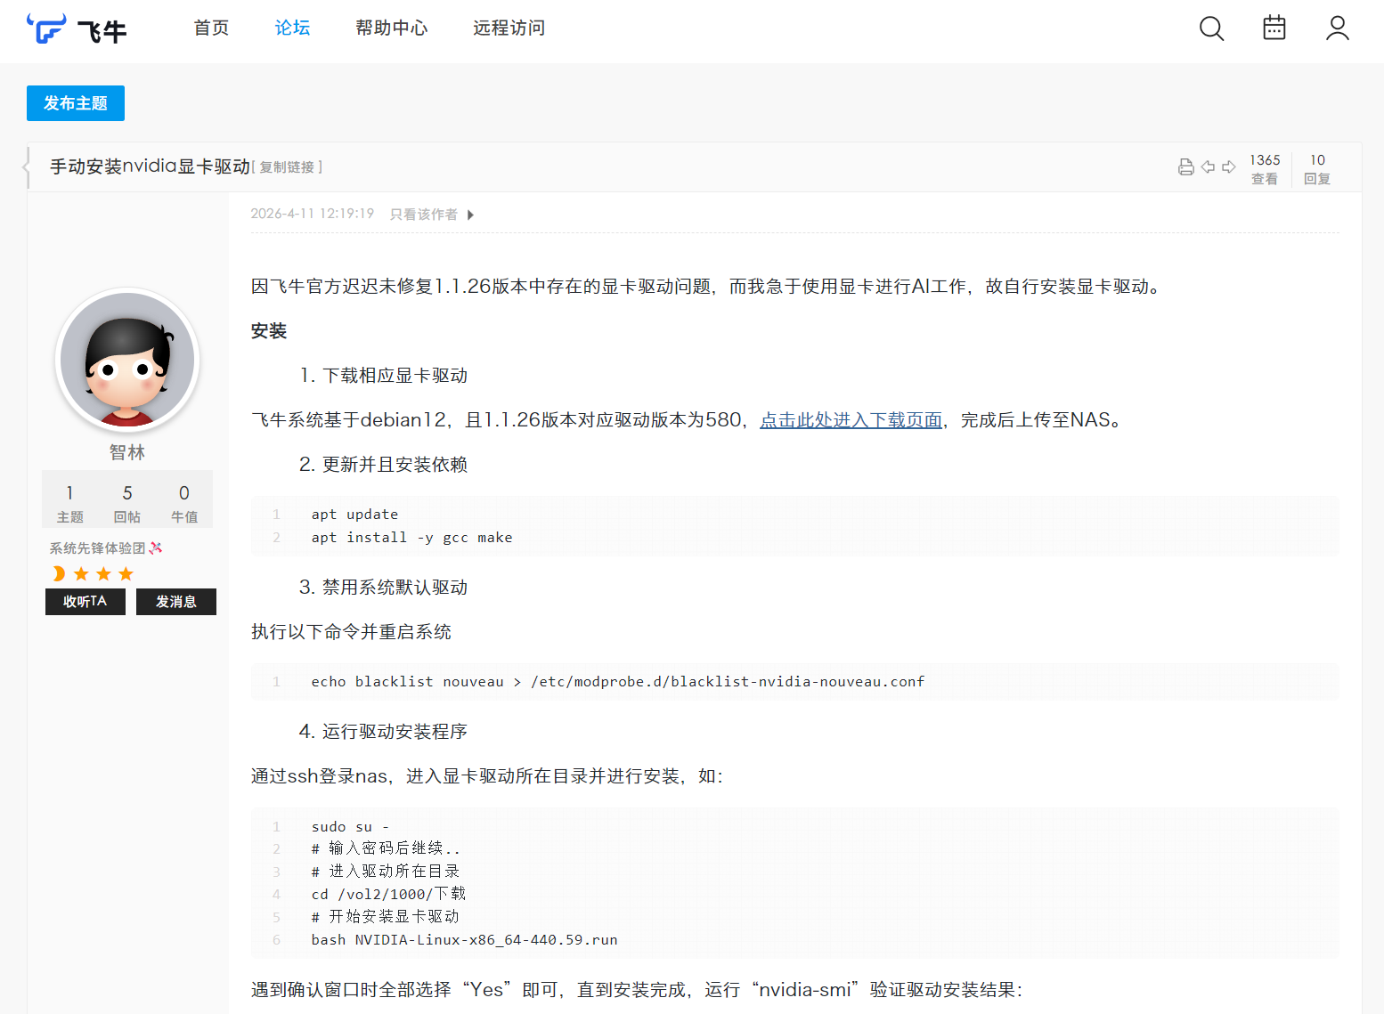Click the print thread icon
The width and height of the screenshot is (1384, 1014).
(1185, 167)
